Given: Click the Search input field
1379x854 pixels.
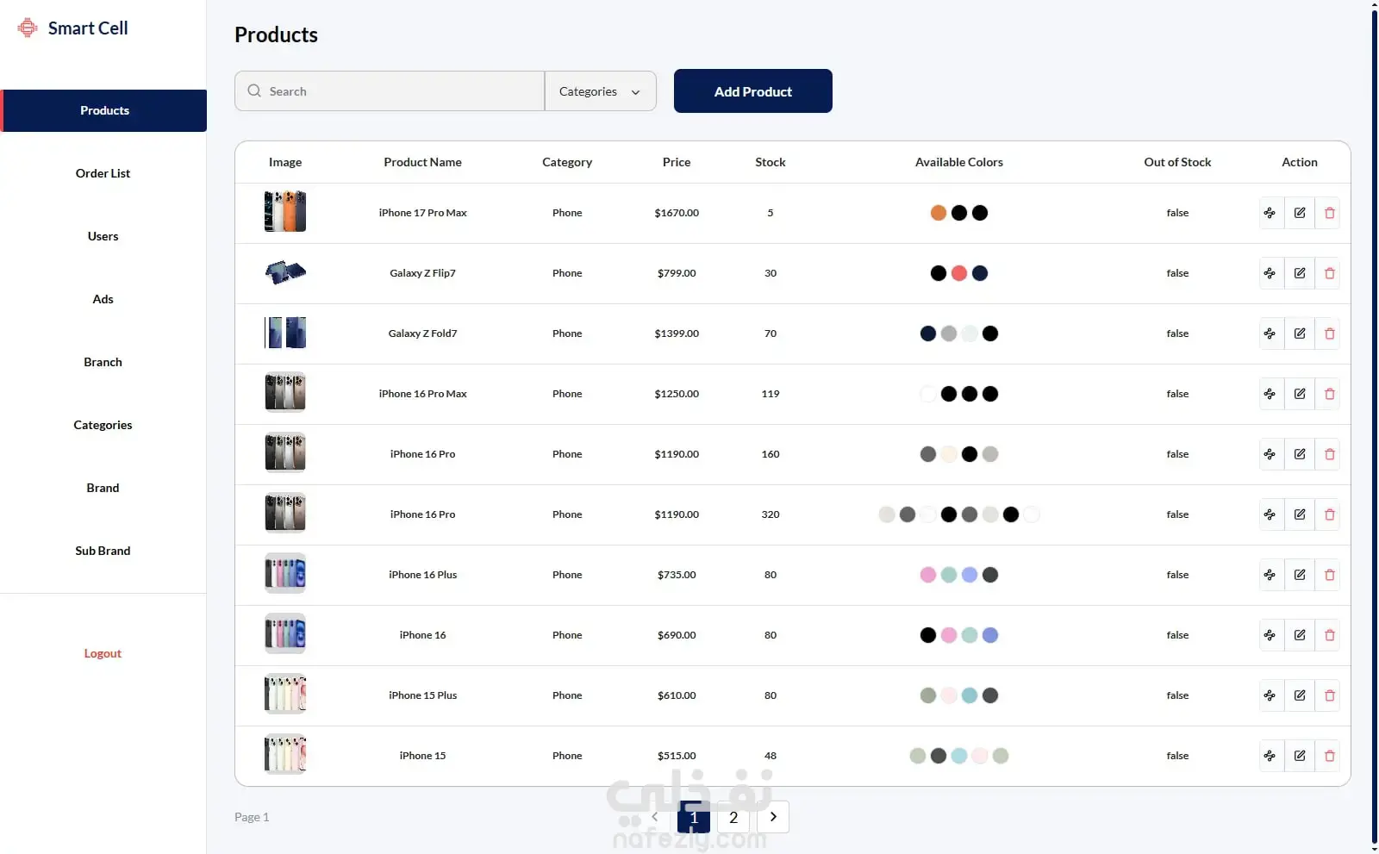Looking at the screenshot, I should (390, 90).
